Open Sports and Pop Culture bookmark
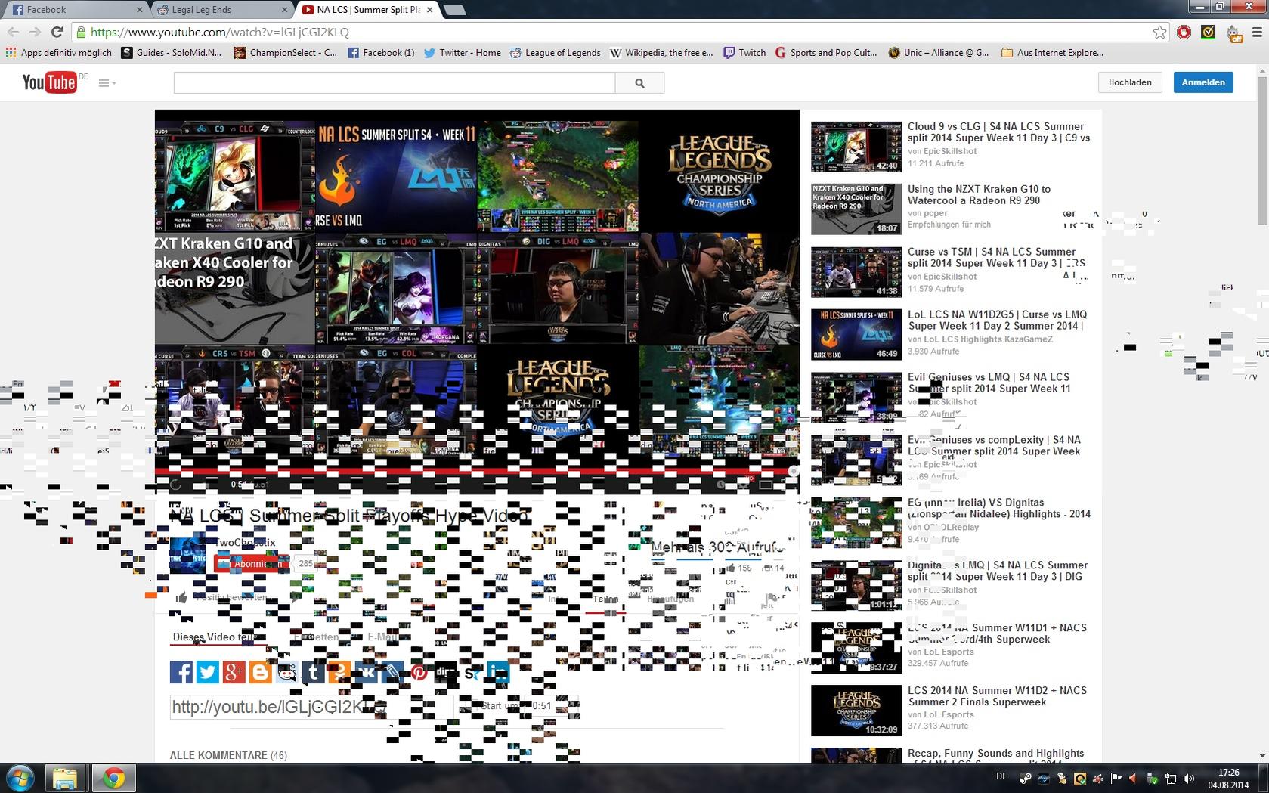The image size is (1269, 793). pyautogui.click(x=826, y=52)
